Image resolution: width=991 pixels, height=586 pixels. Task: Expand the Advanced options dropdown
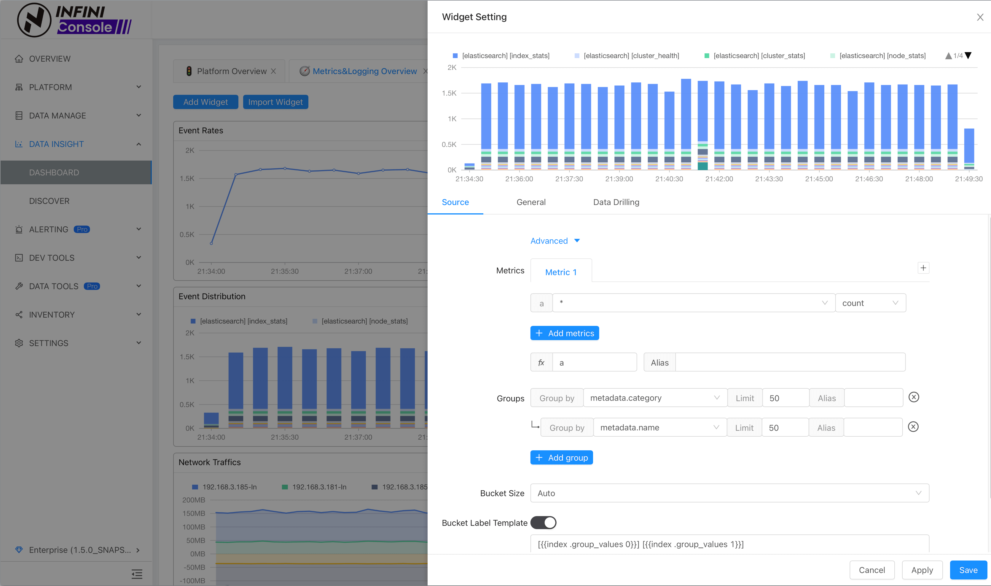tap(555, 241)
